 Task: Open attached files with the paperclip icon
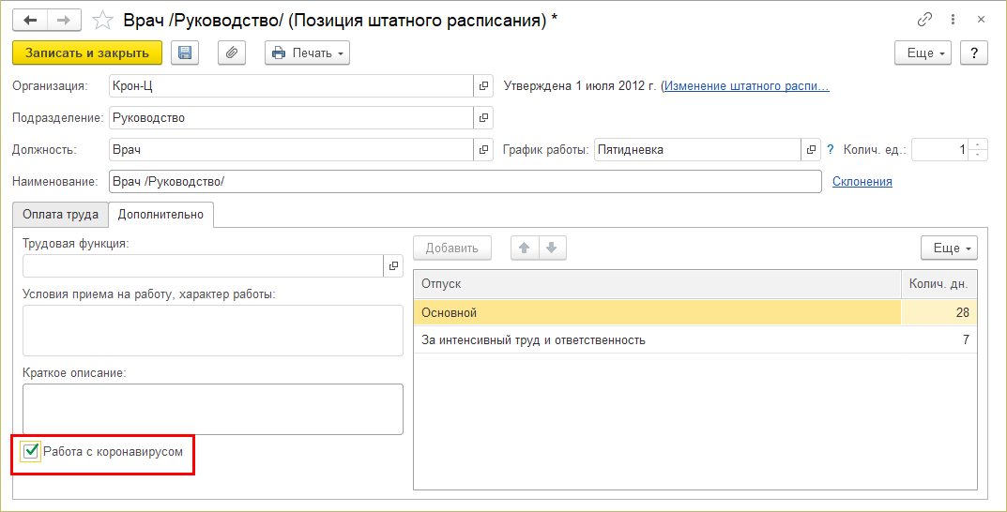click(x=232, y=53)
